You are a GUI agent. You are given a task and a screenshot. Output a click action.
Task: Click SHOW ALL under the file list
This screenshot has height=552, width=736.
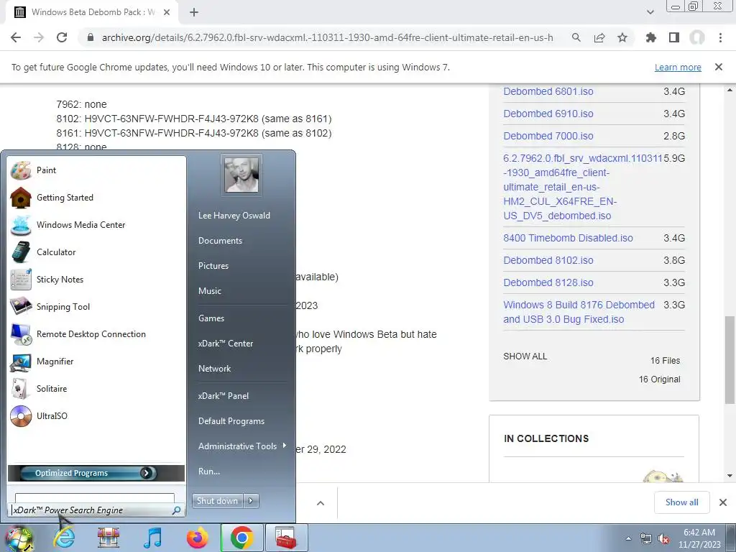(x=525, y=356)
